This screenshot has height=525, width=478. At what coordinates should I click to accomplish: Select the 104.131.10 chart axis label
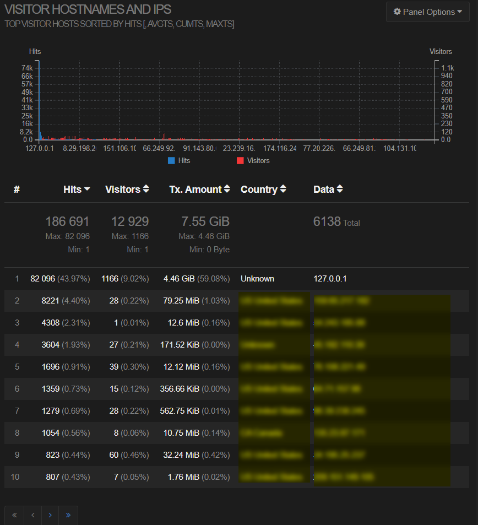pyautogui.click(x=400, y=148)
